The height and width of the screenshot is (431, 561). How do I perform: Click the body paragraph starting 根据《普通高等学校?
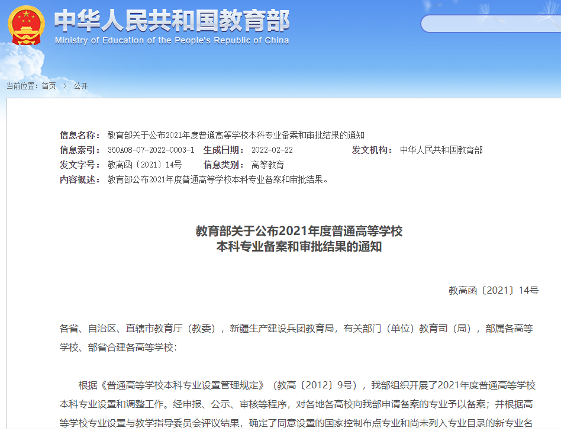tap(298, 404)
